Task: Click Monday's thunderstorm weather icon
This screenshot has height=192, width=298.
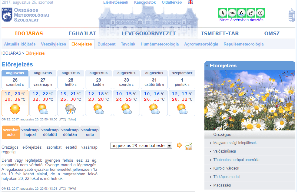Action: click(70, 109)
